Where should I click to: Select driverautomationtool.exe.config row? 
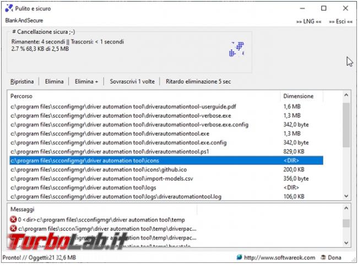[x=166, y=143]
